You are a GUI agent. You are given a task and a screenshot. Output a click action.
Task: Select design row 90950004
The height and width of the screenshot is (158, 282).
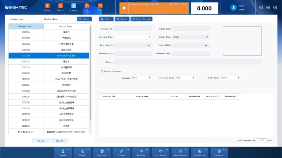coord(49,32)
